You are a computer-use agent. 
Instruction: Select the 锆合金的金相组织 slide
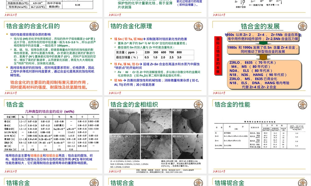coord(155,135)
